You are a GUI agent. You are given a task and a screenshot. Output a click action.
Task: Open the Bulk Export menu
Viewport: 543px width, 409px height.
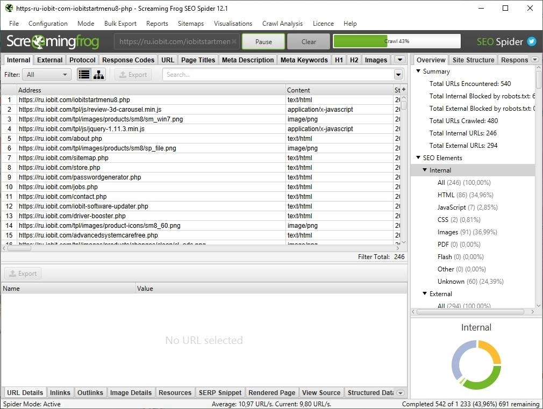click(120, 24)
